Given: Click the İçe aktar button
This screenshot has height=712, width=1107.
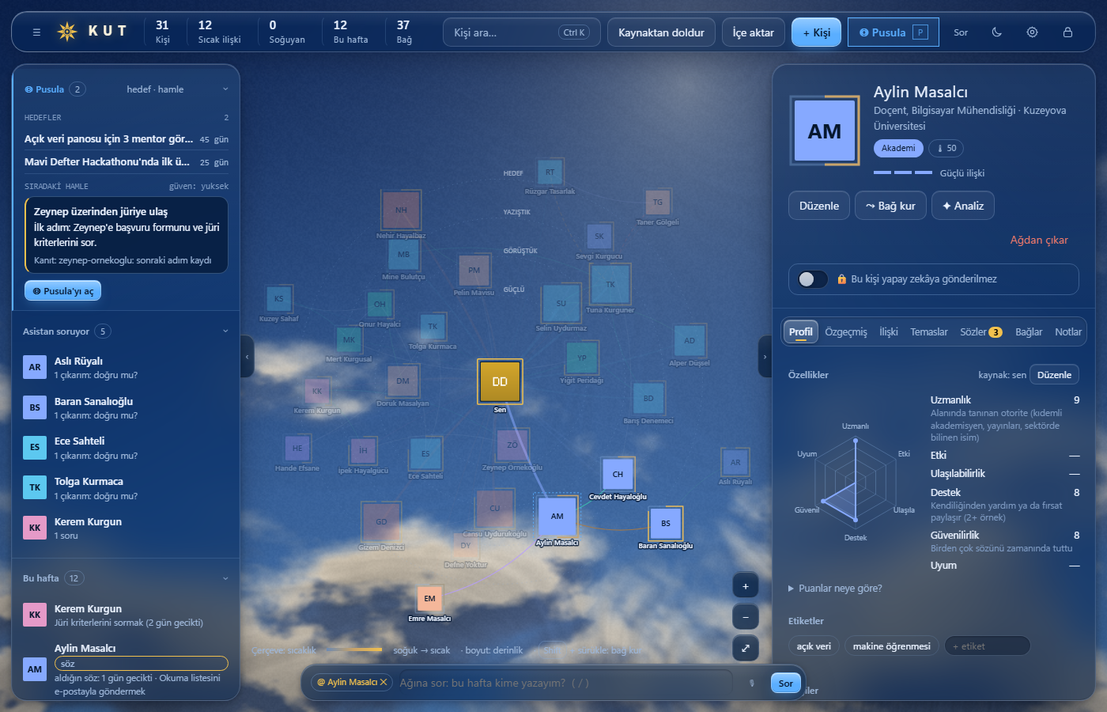Looking at the screenshot, I should point(754,32).
